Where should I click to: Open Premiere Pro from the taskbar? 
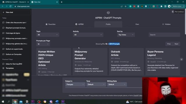point(33,101)
